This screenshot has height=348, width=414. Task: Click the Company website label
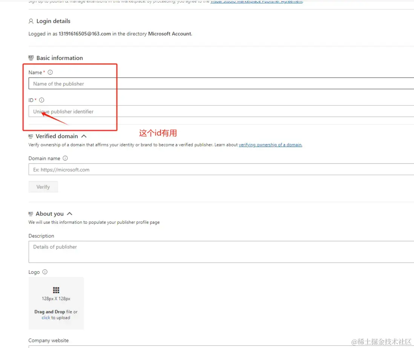point(49,340)
